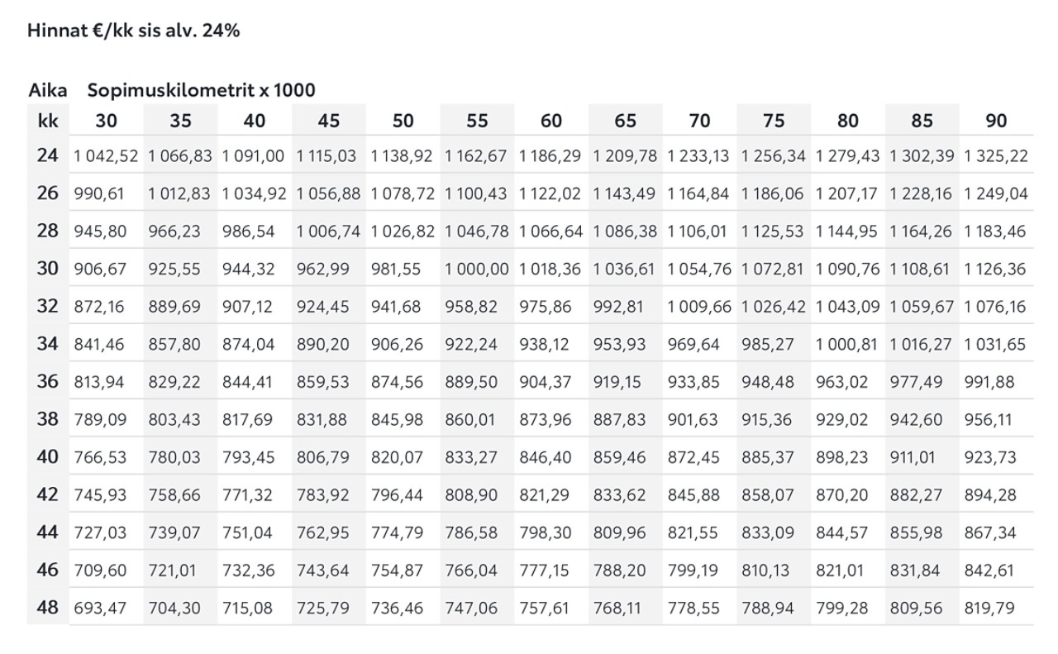The width and height of the screenshot is (1058, 654).
Task: Click the 'Hinnat €/kk sis alv. 24%' title
Action: click(134, 31)
